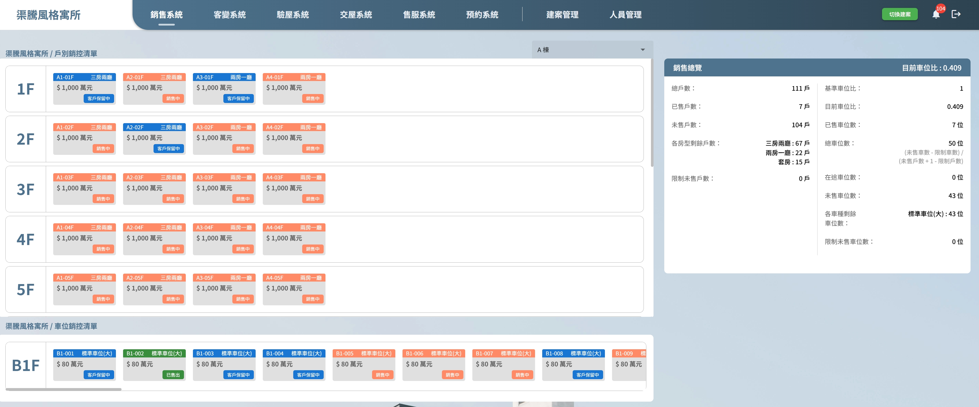Select the 交屋系統 tab
Viewport: 979px width, 407px height.
(x=356, y=15)
